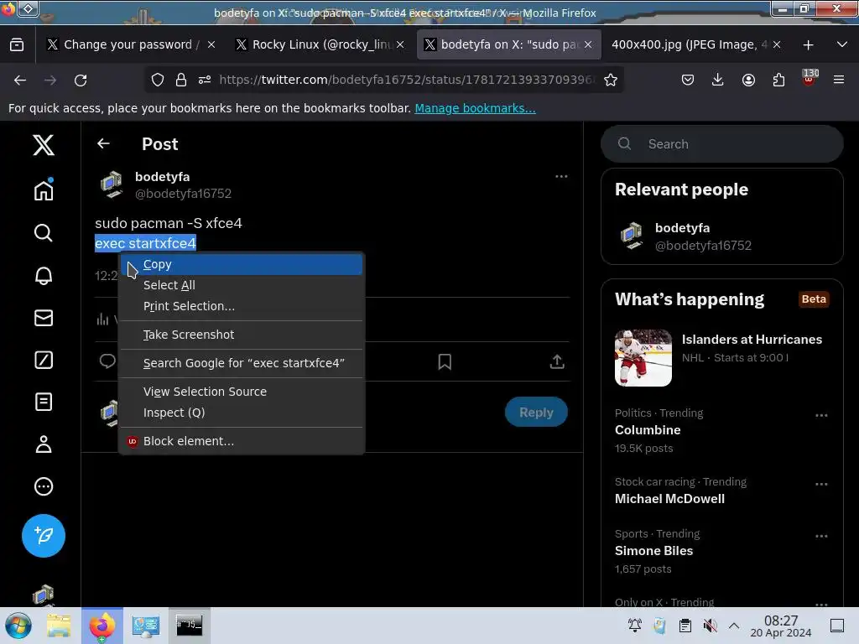Open Firefox account icon
Viewport: 859px width, 644px height.
point(748,80)
